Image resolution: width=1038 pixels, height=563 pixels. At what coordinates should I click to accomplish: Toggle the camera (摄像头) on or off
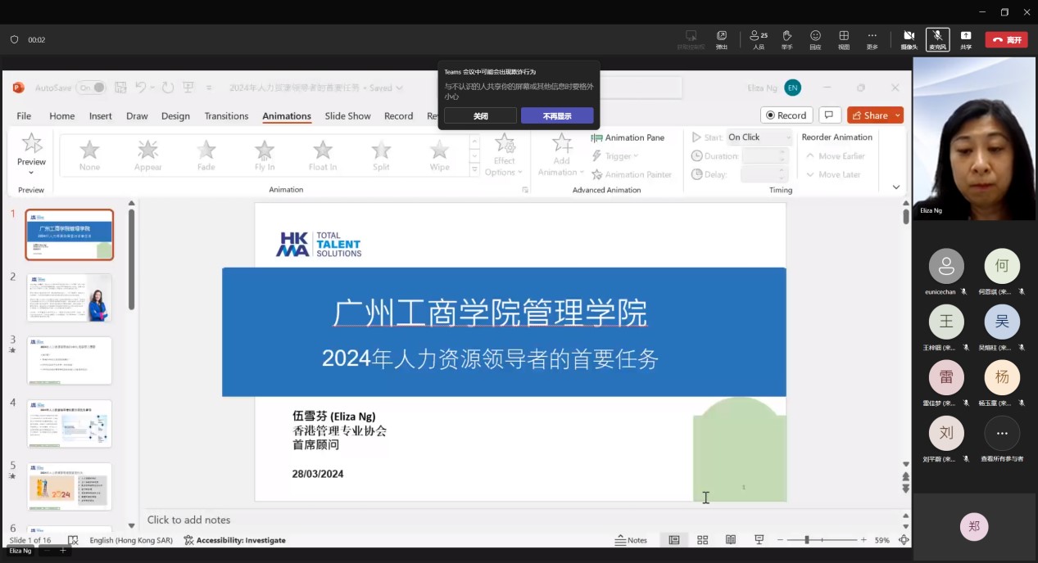909,38
